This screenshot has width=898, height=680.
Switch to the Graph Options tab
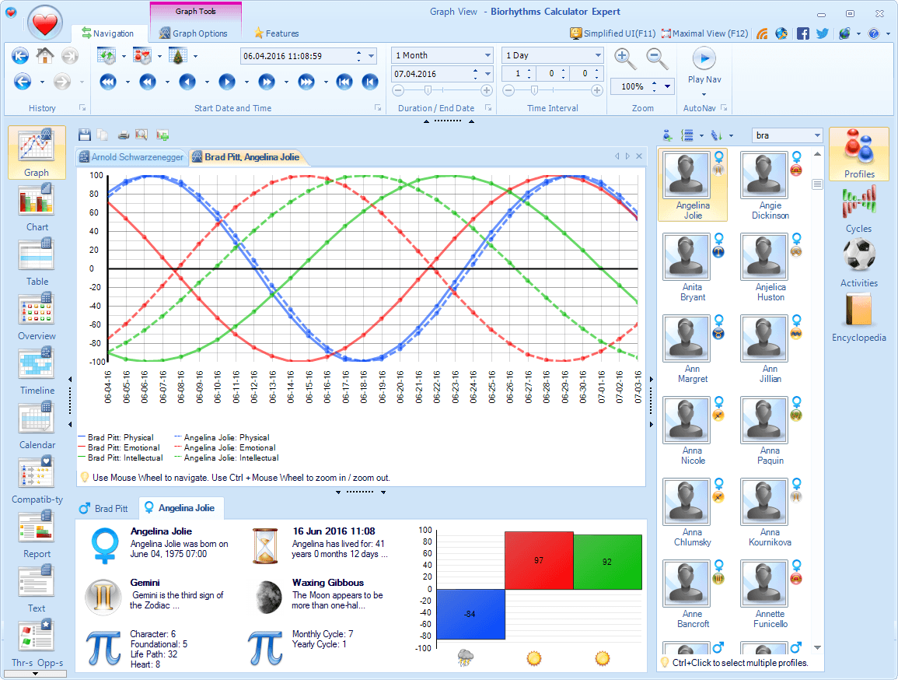[x=194, y=33]
